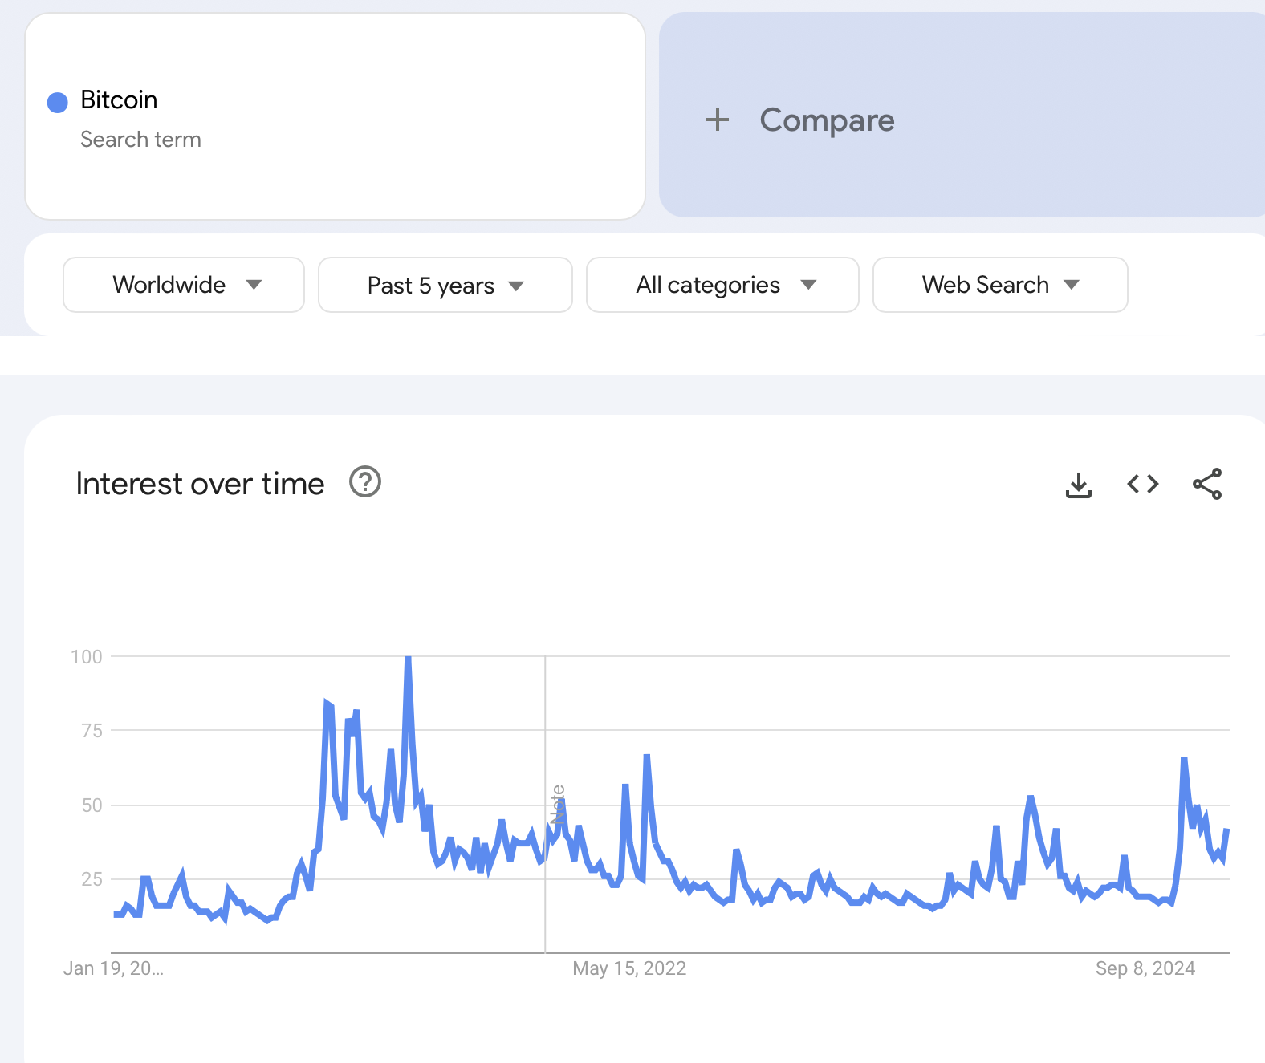Download the interest over time CSV
The height and width of the screenshot is (1063, 1265).
[1078, 485]
